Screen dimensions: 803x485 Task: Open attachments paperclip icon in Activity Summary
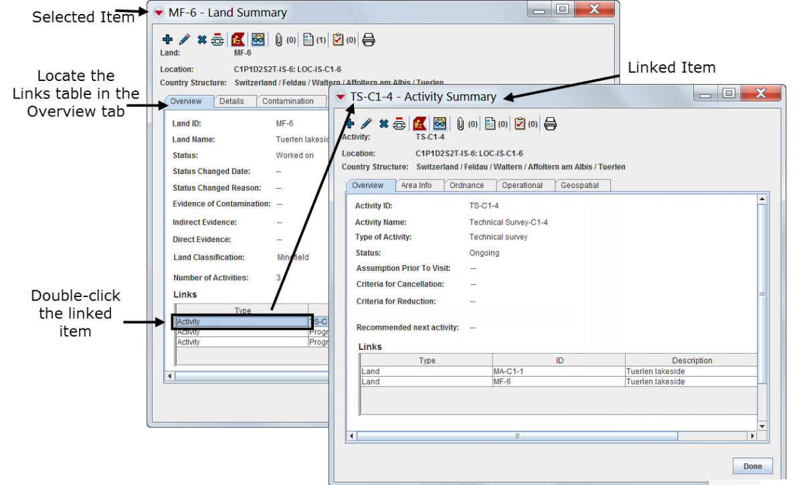pyautogui.click(x=460, y=124)
